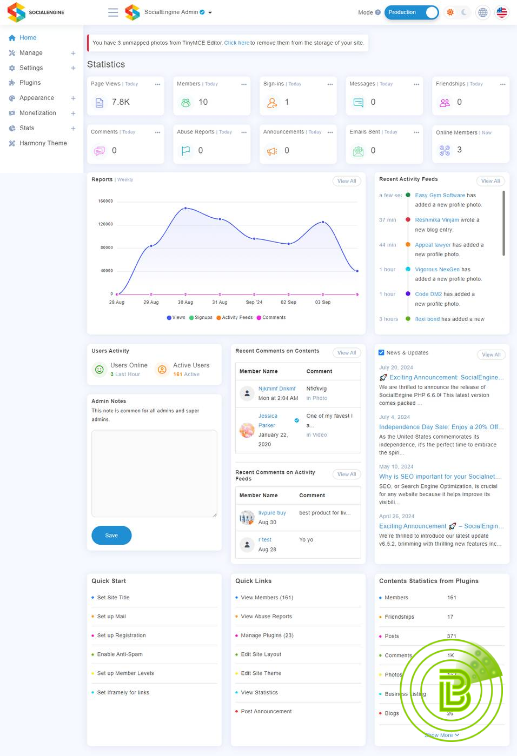
Task: Open Page Views card options dots
Action: (157, 84)
